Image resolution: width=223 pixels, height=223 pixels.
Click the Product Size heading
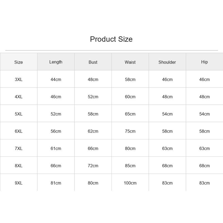[111, 39]
